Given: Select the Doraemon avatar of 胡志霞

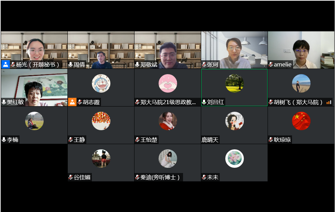Looking at the screenshot, I should click(x=101, y=83).
